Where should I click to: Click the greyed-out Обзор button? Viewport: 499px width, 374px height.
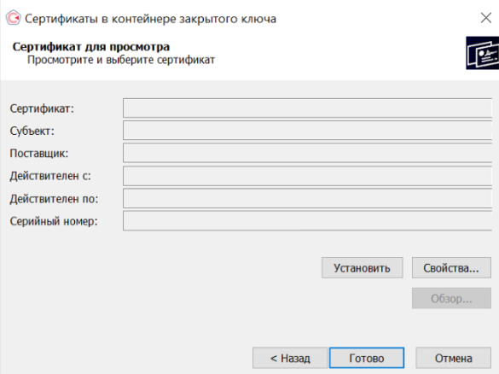click(x=451, y=299)
